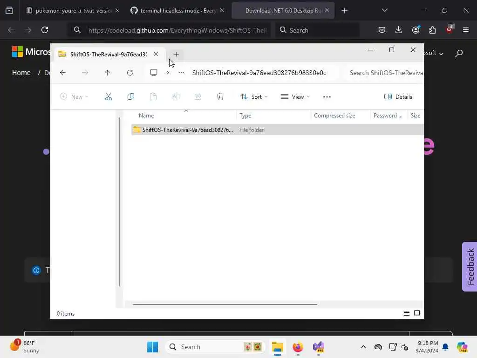Click the Rename icon in Explorer toolbar
Viewport: 477px width, 358px height.
(176, 97)
